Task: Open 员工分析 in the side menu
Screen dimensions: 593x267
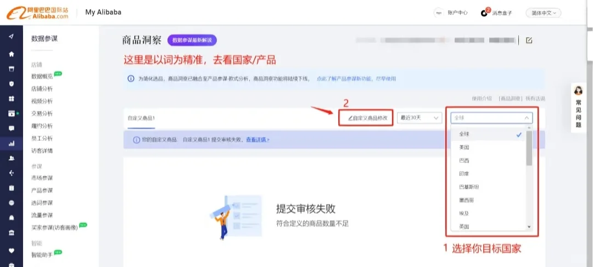Action: click(42, 138)
